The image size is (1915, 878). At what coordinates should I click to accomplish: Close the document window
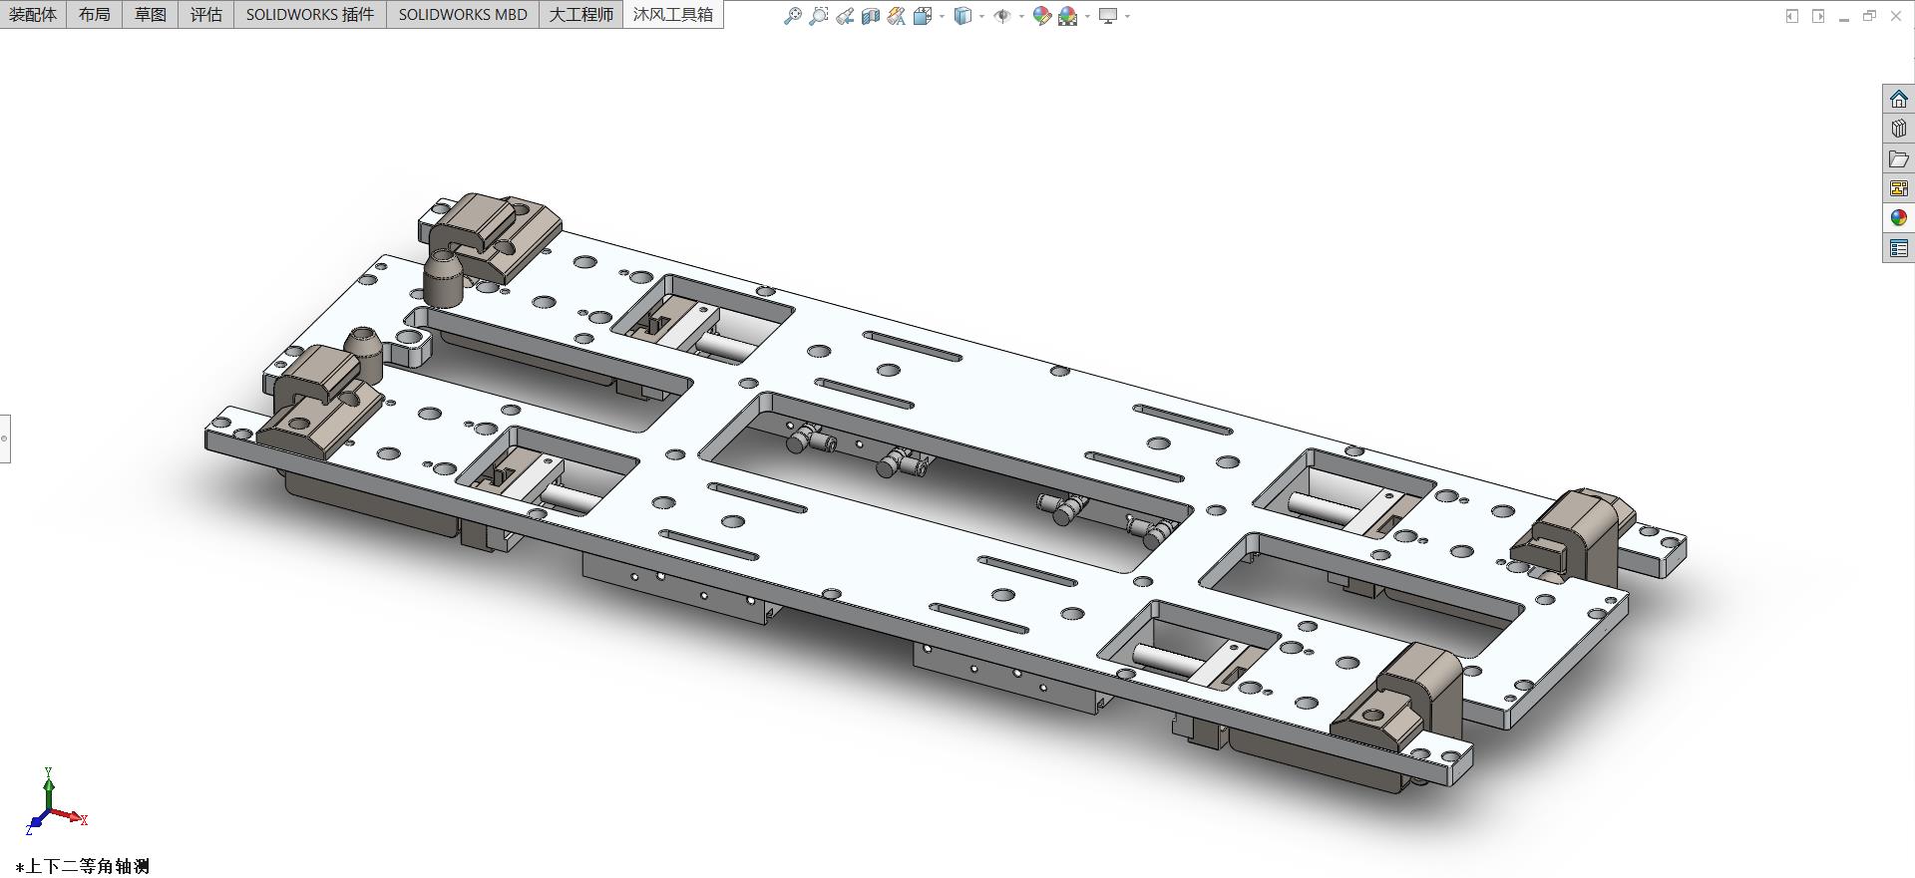1896,16
